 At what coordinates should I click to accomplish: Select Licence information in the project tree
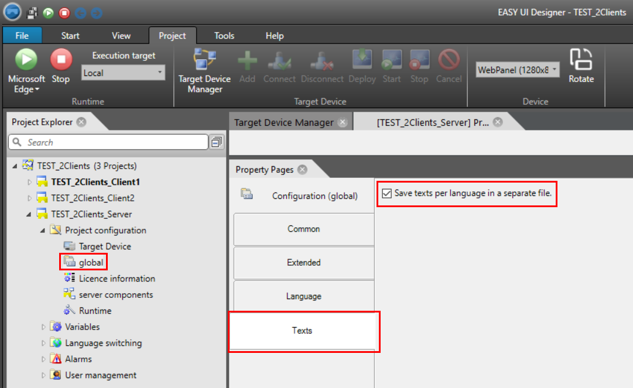click(x=117, y=279)
